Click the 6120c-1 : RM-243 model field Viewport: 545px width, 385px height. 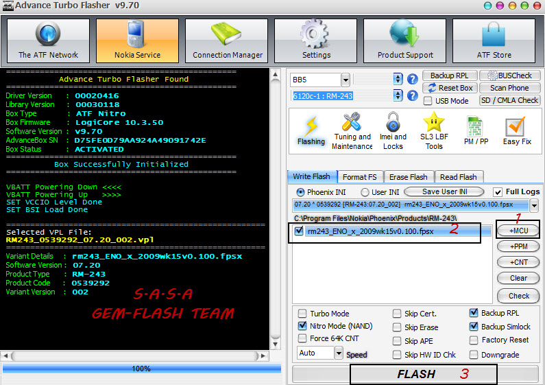pos(341,95)
